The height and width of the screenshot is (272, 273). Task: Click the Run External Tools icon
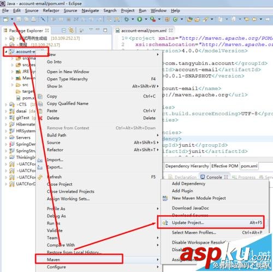(x=153, y=19)
